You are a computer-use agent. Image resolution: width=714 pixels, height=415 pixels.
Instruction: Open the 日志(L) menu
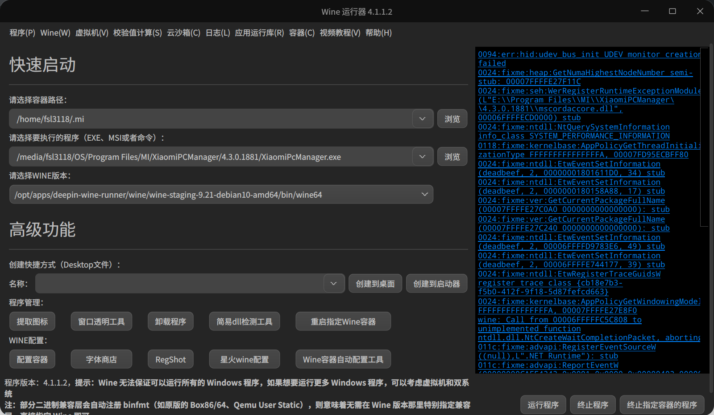click(x=218, y=33)
